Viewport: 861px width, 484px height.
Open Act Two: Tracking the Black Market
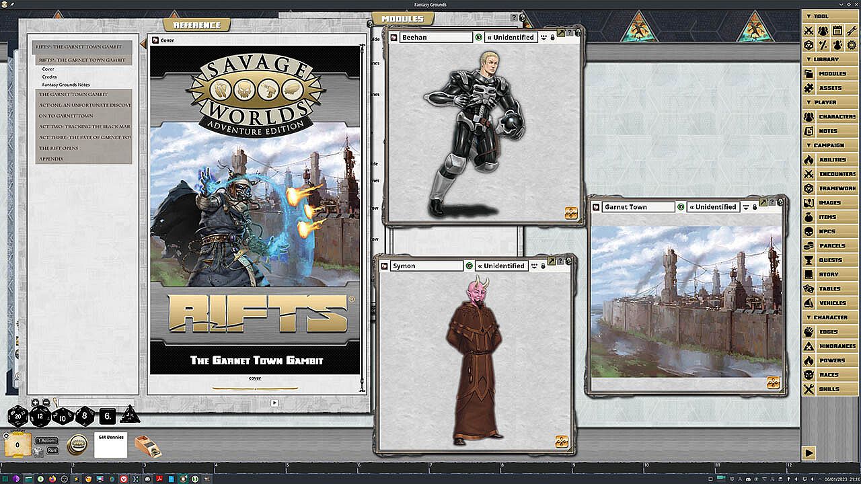pos(84,126)
